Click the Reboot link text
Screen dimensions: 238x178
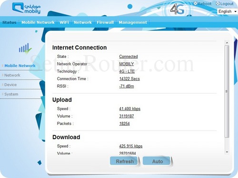pos(205,4)
